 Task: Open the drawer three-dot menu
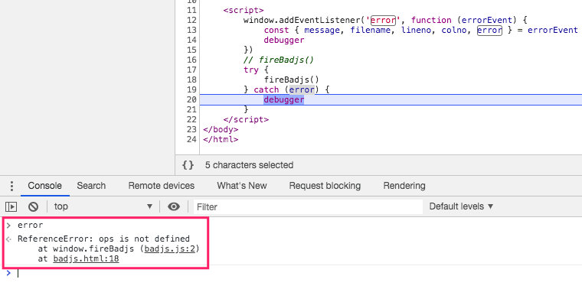[x=12, y=186]
